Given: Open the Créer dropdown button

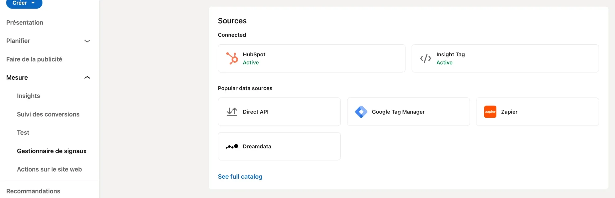Looking at the screenshot, I should tap(24, 3).
